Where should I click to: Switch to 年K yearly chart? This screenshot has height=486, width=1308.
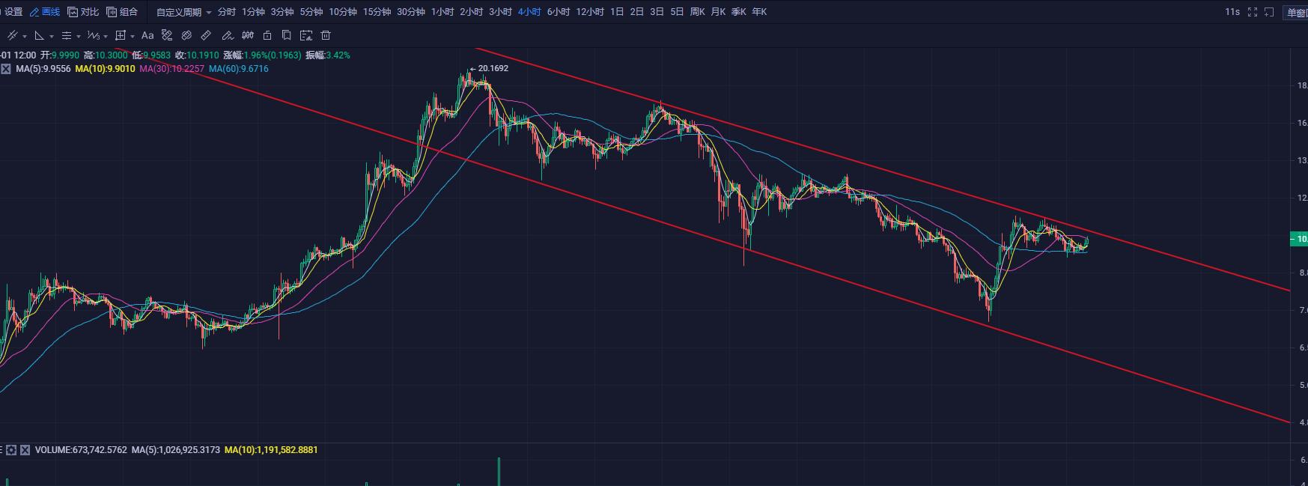pos(759,12)
